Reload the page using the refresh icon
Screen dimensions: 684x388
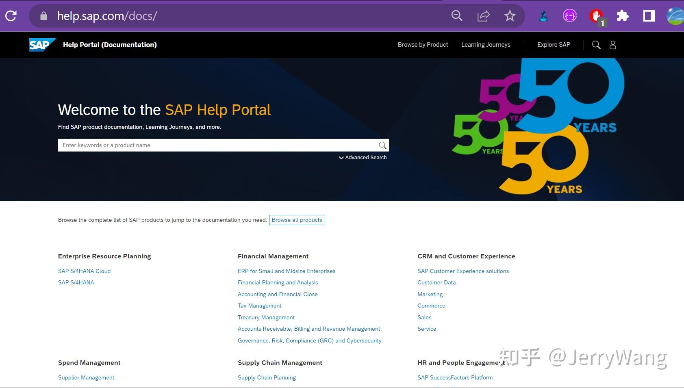coord(11,16)
